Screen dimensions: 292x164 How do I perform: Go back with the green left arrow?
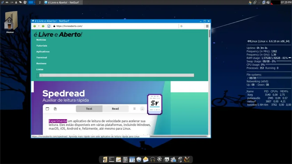pyautogui.click(x=34, y=26)
